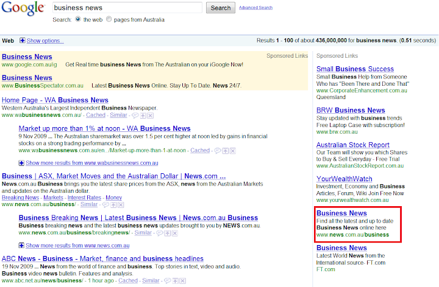This screenshot has width=439, height=287.
Task: Open Business News ad for www.news.com.au/business
Action: tap(341, 213)
